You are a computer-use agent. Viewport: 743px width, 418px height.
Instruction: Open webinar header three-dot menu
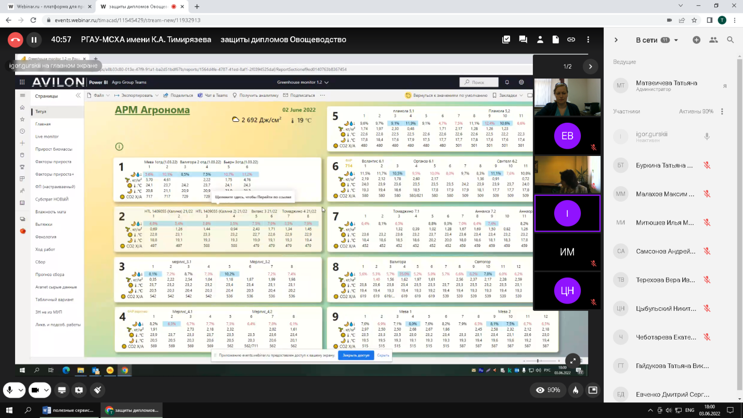click(x=588, y=40)
